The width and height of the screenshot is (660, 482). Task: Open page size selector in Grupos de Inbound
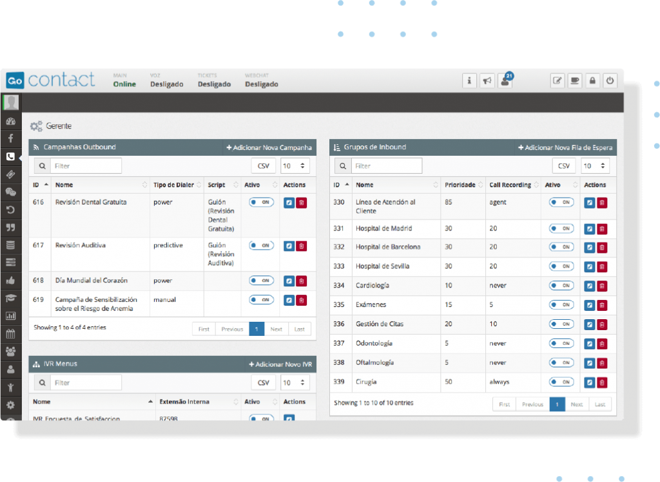(595, 166)
